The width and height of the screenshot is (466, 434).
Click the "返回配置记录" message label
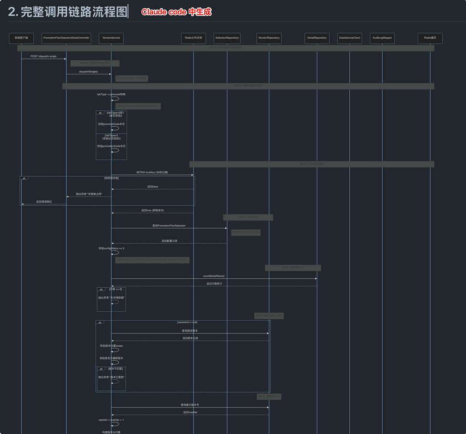click(169, 241)
